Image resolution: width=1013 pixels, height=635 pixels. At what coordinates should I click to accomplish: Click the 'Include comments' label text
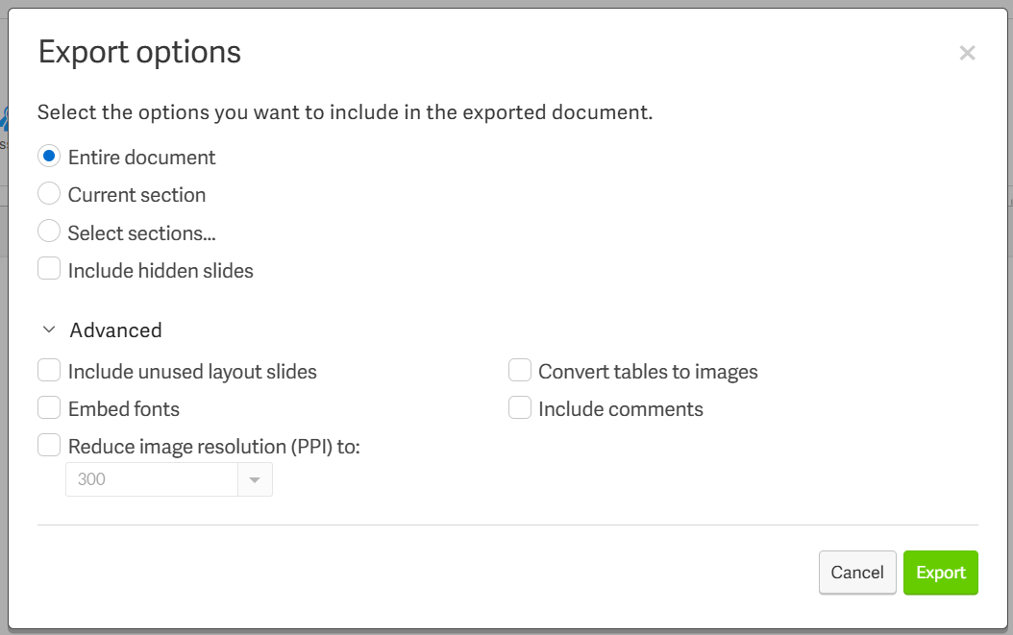click(620, 409)
